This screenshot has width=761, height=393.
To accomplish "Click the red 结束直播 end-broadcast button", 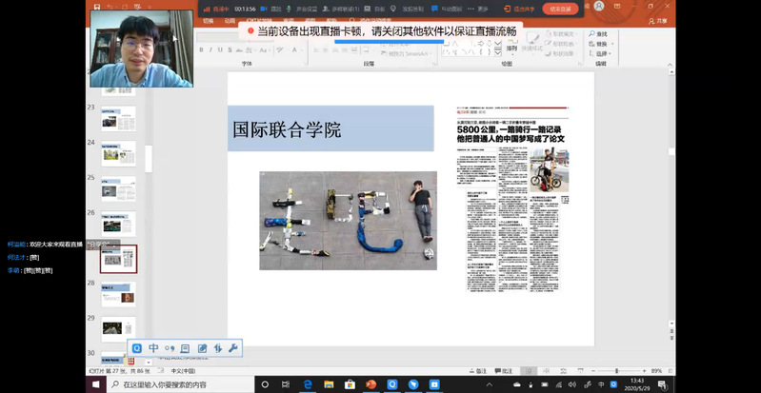I will [x=561, y=9].
